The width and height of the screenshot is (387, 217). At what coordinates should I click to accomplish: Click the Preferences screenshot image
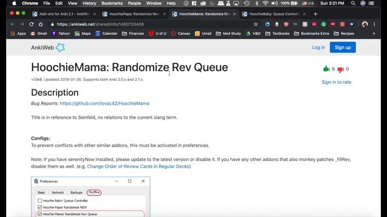[x=91, y=197]
